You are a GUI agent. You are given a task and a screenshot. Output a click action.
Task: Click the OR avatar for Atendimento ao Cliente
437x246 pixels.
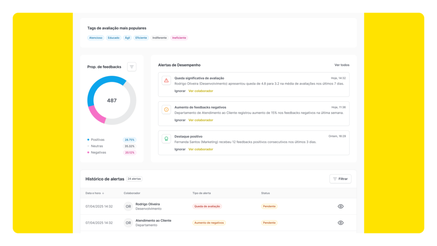point(128,223)
